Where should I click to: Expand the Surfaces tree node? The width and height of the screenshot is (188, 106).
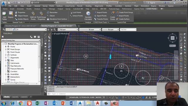point(6,55)
